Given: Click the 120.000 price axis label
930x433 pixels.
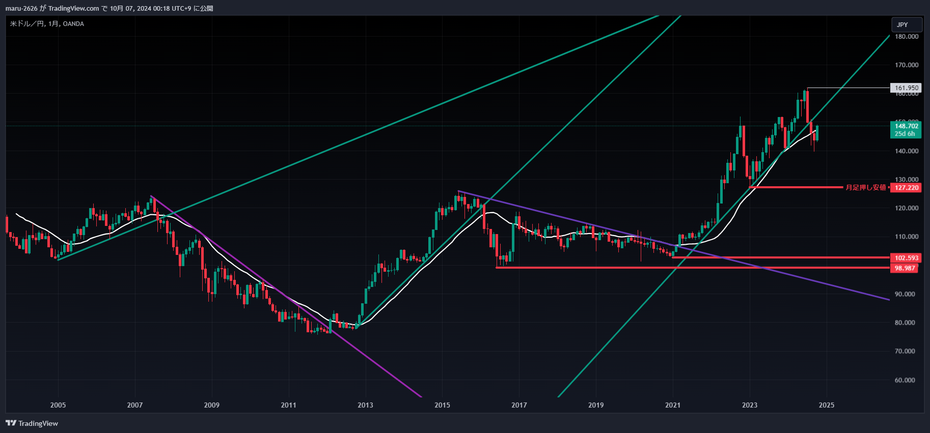Looking at the screenshot, I should (x=907, y=208).
